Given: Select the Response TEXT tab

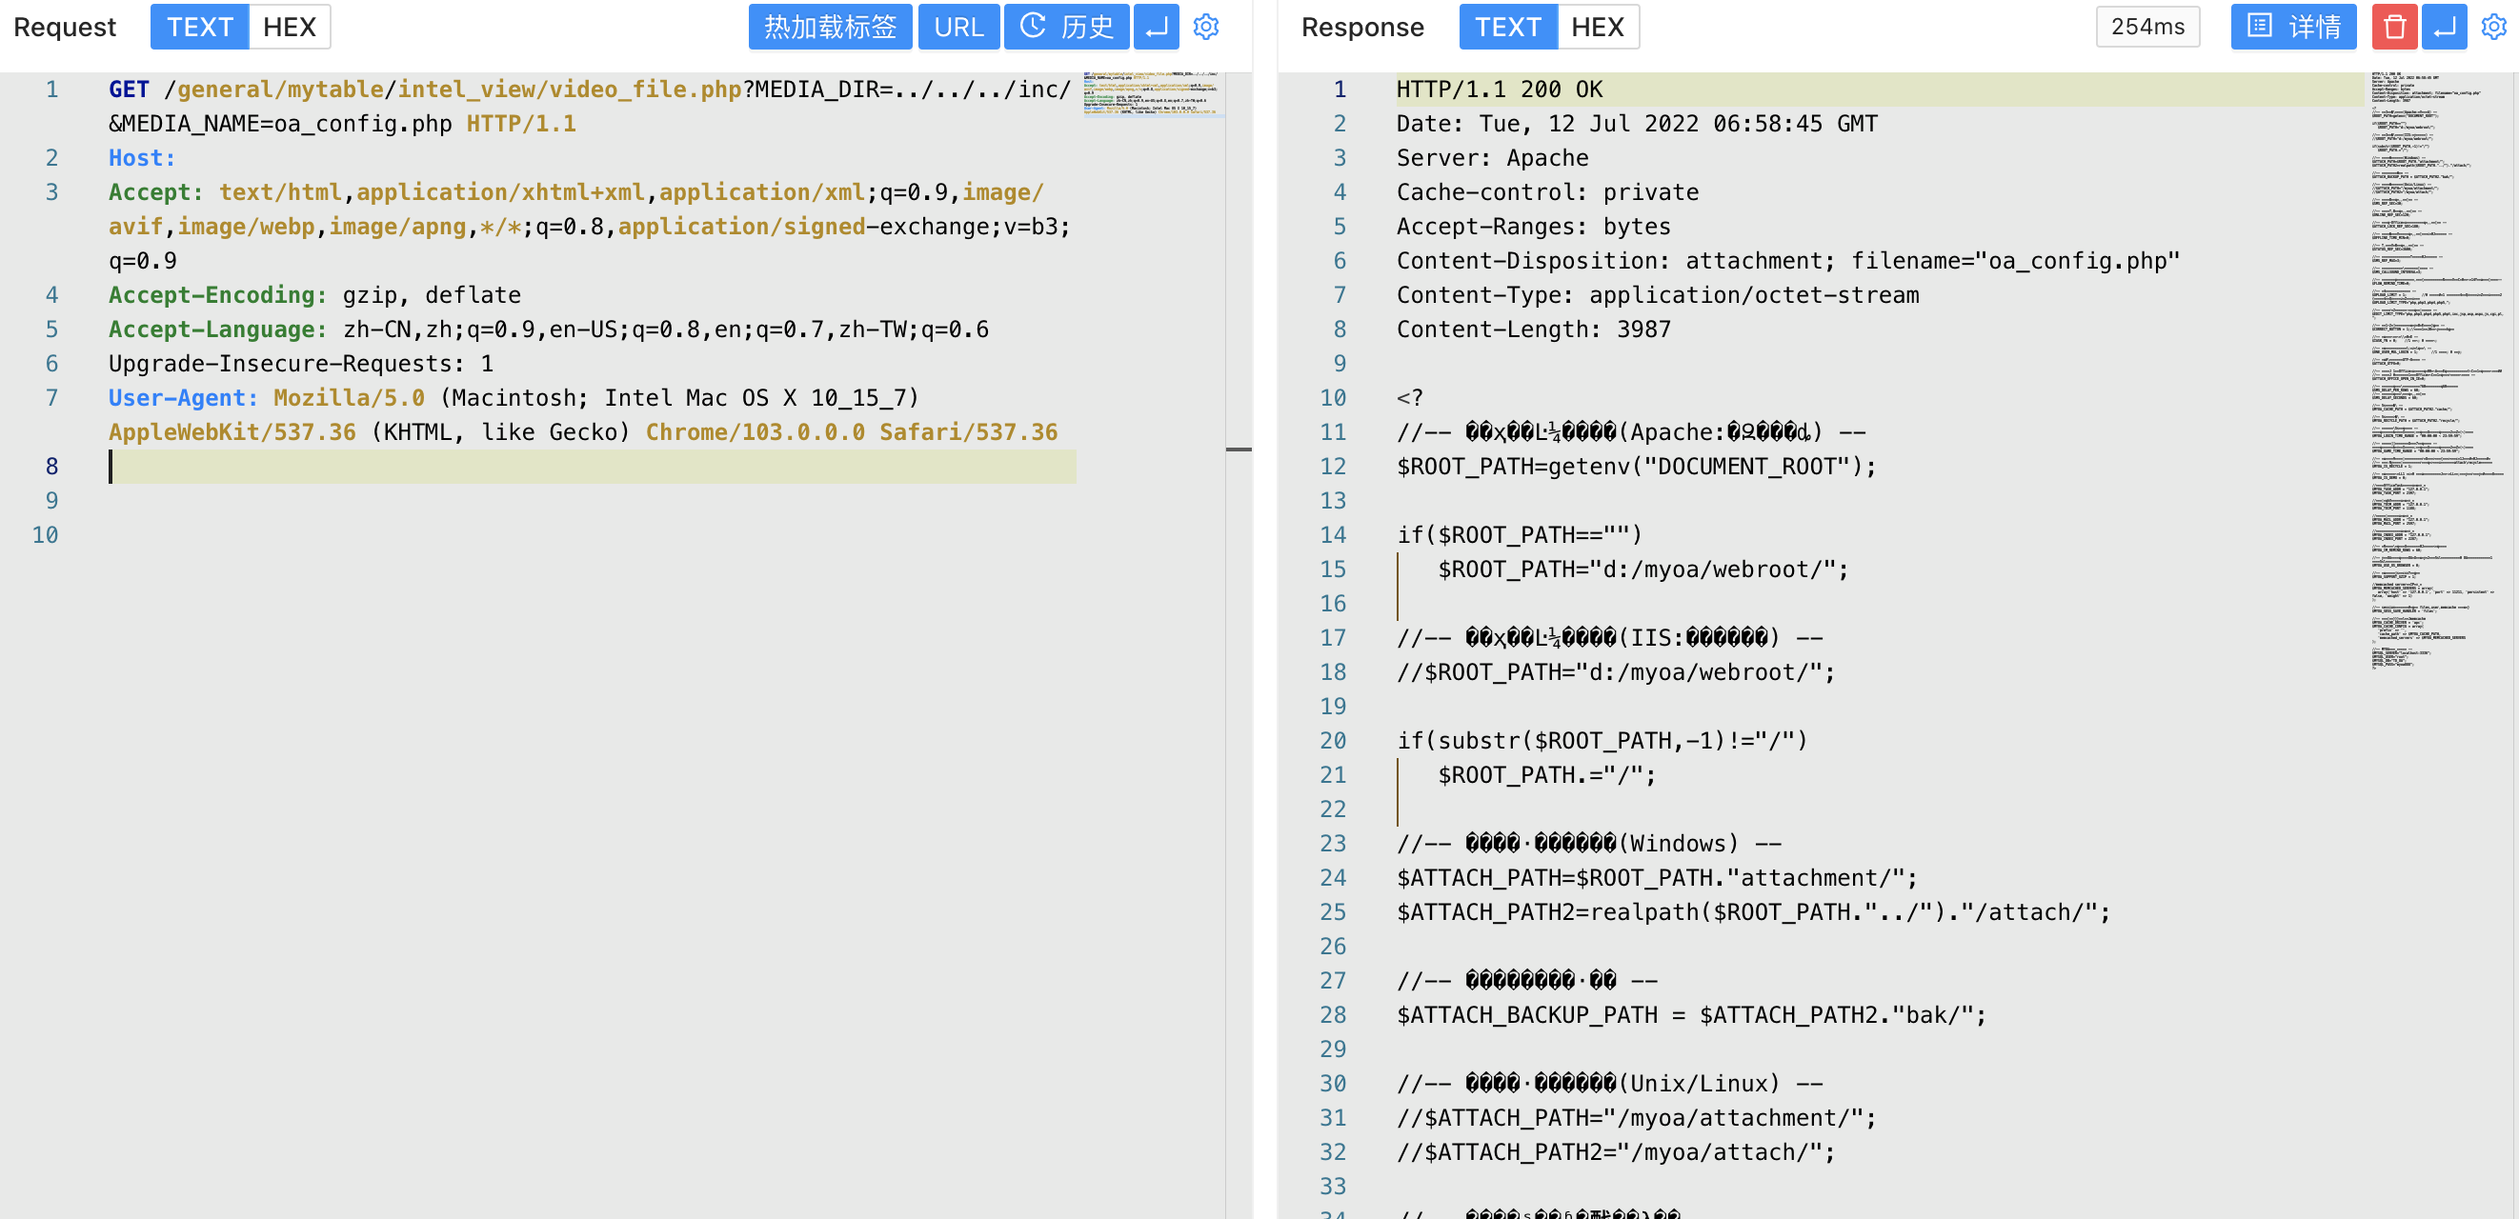Looking at the screenshot, I should [1507, 27].
